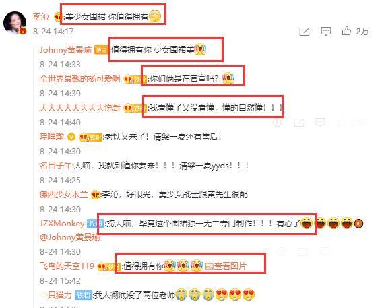Click 一只猫力 commenter name
The width and height of the screenshot is (382, 308).
[56, 295]
